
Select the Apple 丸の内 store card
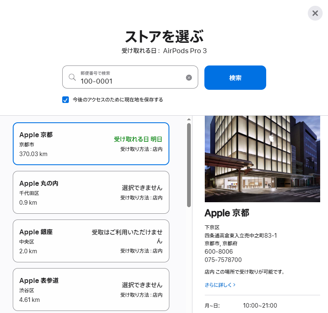tap(91, 192)
